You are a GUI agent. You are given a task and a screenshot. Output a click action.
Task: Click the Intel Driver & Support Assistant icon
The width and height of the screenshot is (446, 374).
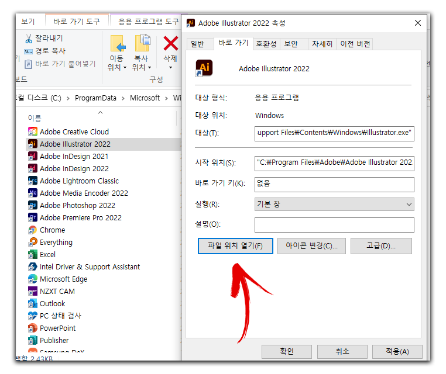tap(33, 266)
